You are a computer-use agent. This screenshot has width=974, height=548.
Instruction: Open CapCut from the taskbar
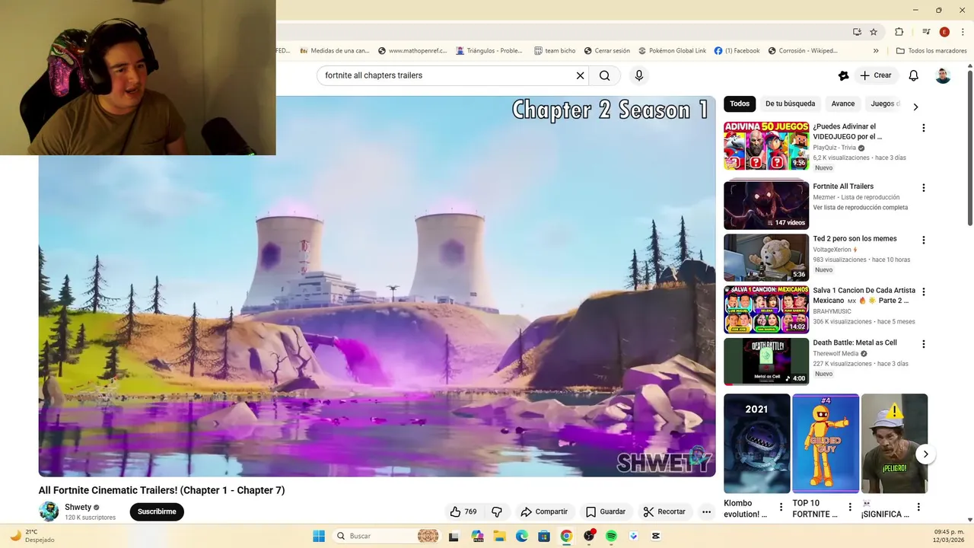(x=656, y=536)
